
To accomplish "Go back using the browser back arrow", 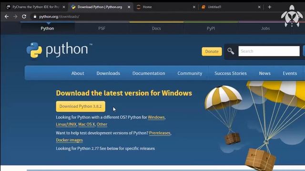I will 7,17.
